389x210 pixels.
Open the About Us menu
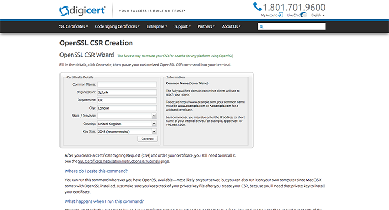point(231,26)
